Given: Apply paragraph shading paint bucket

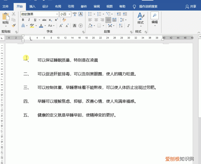Looking at the screenshot, I should (90, 26).
